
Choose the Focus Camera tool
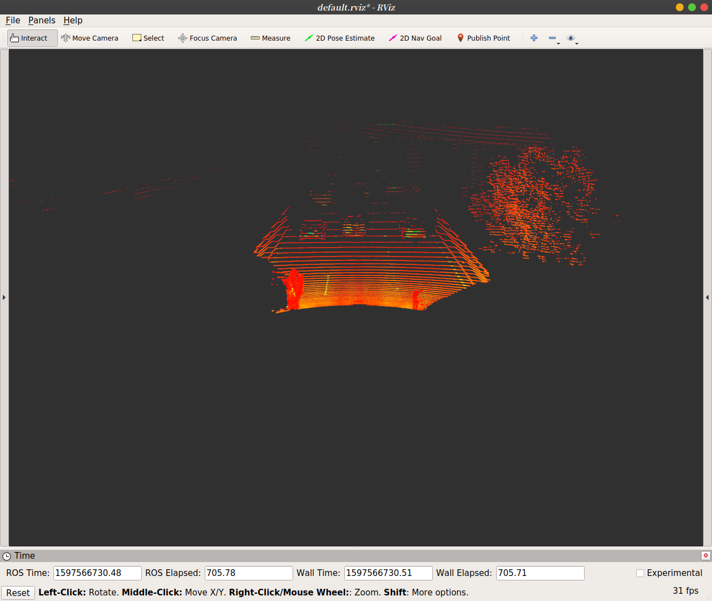click(207, 38)
